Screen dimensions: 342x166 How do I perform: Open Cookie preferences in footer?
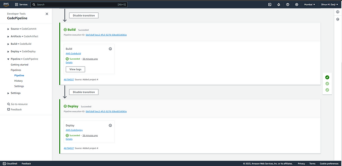point(329,163)
